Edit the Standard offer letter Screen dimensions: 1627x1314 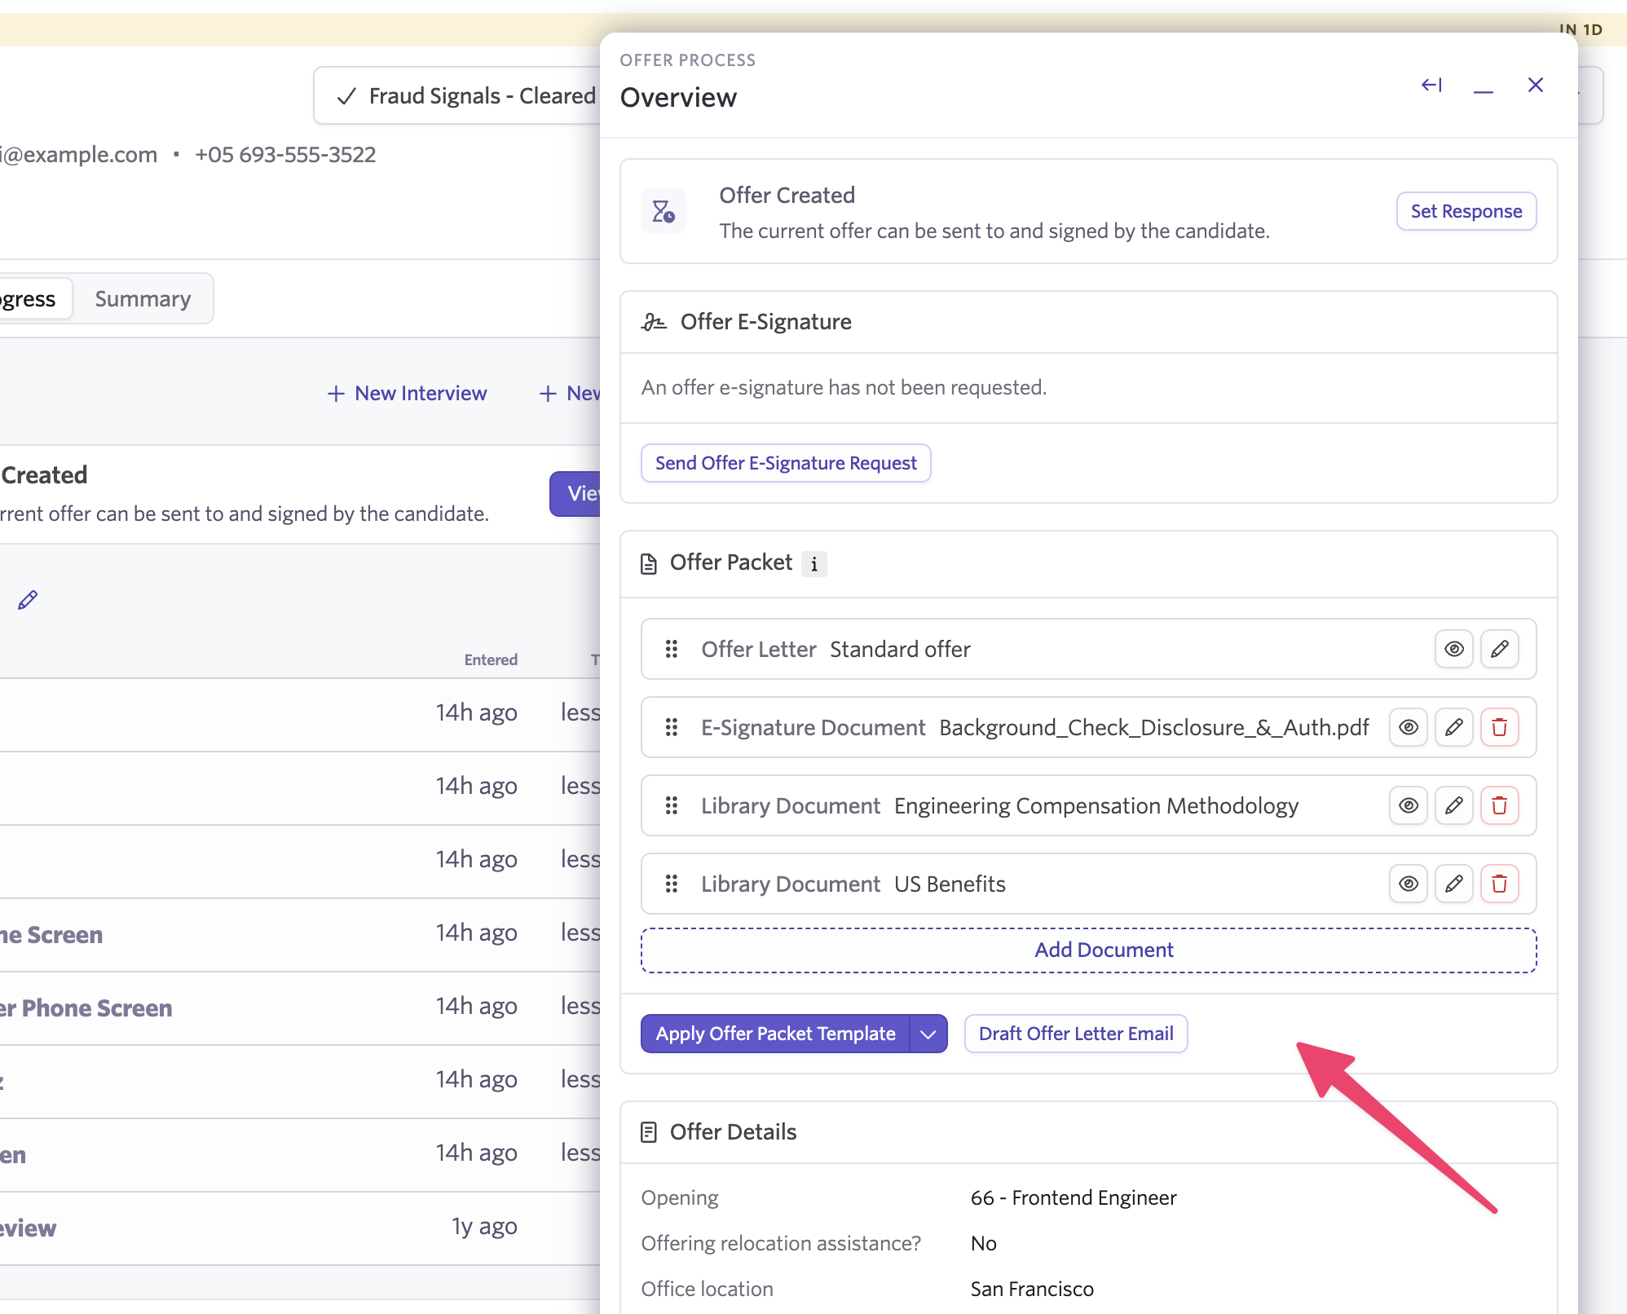click(1500, 649)
